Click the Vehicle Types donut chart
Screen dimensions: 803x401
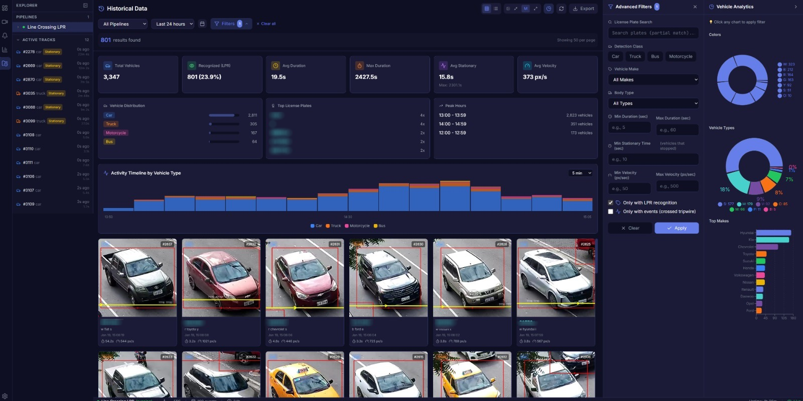pyautogui.click(x=754, y=166)
